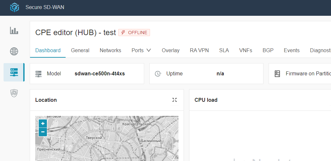331x161 pixels.
Task: Click the Secure SD-WAN logo icon
Action: pos(15,7)
